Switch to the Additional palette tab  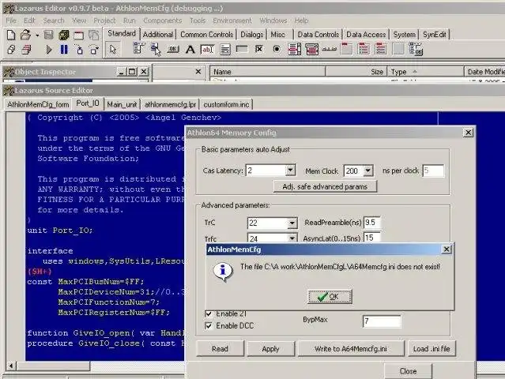tap(158, 35)
